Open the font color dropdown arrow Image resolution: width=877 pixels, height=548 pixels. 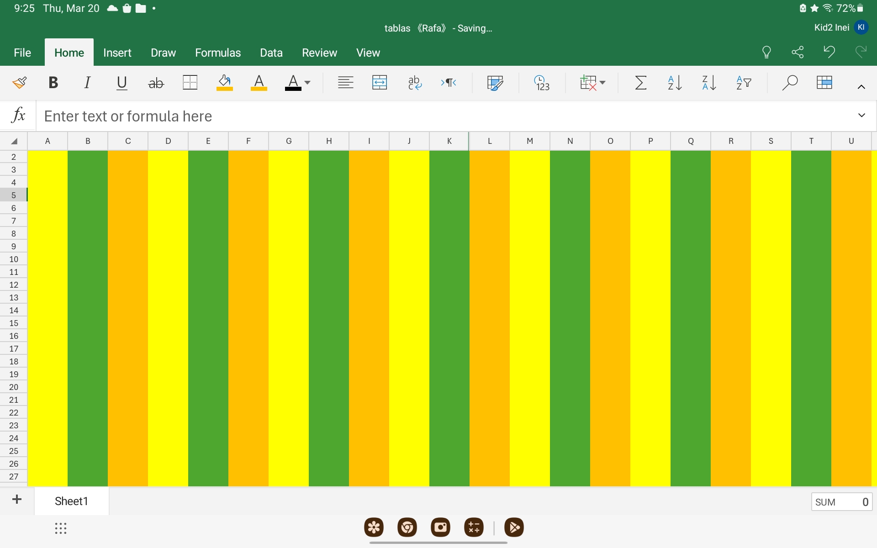307,83
